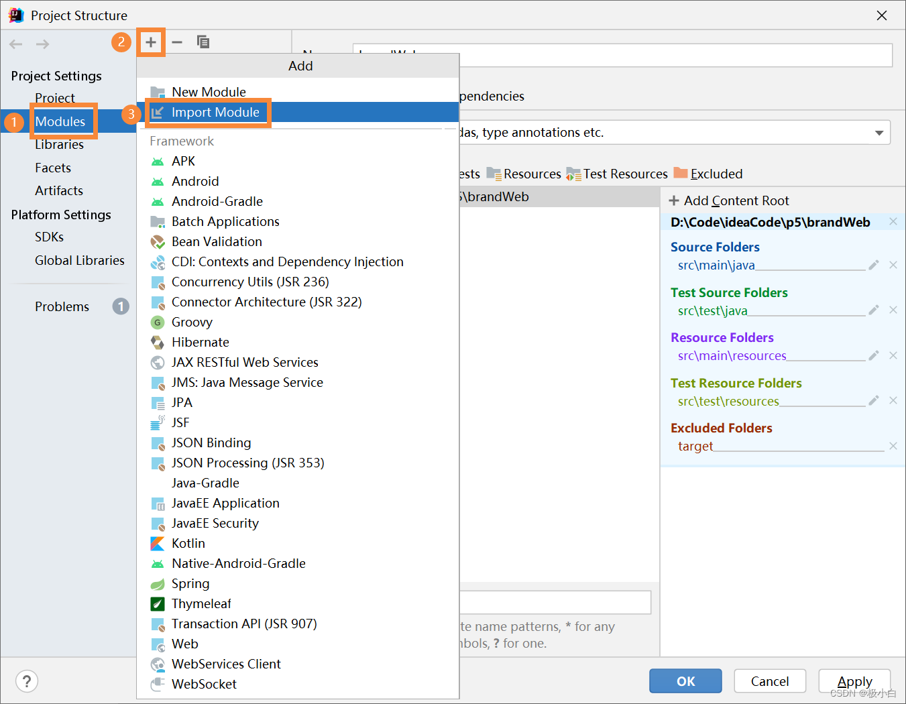906x704 pixels.
Task: Click the Copy module icon
Action: tap(203, 42)
